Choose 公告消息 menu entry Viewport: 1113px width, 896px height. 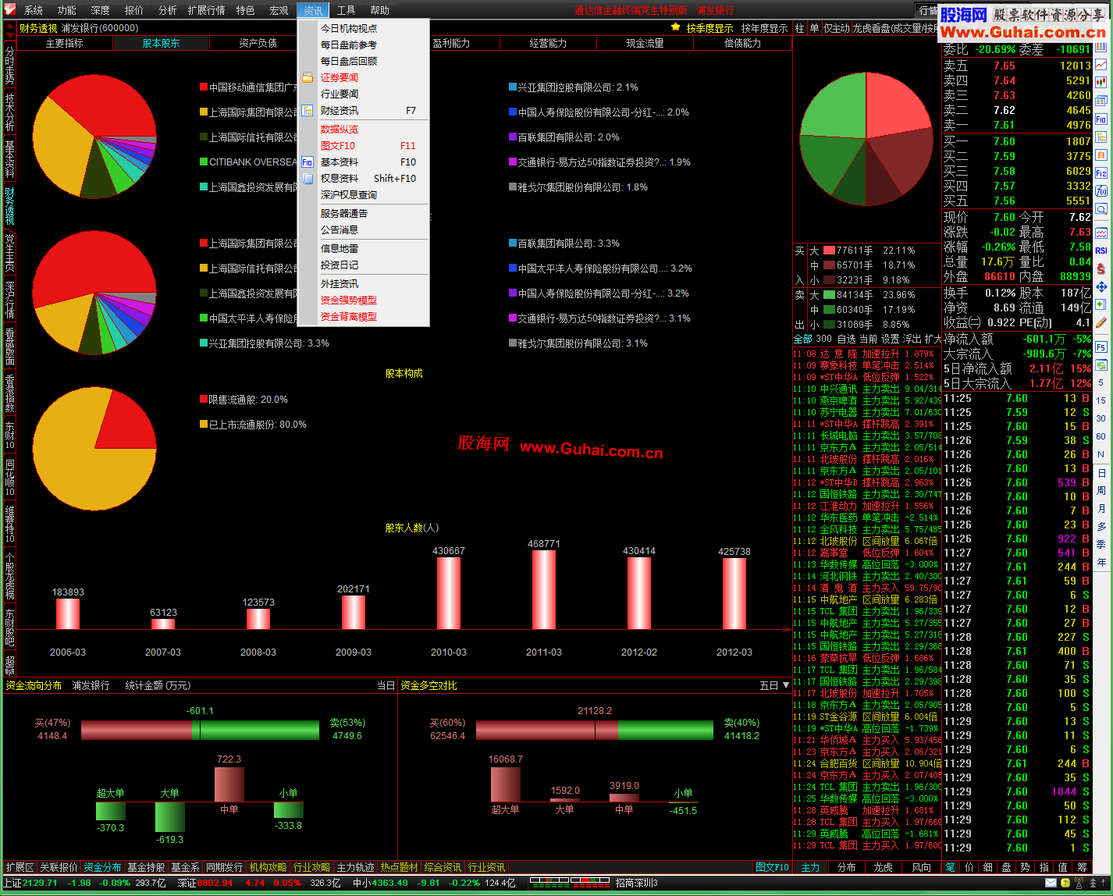tap(364, 230)
